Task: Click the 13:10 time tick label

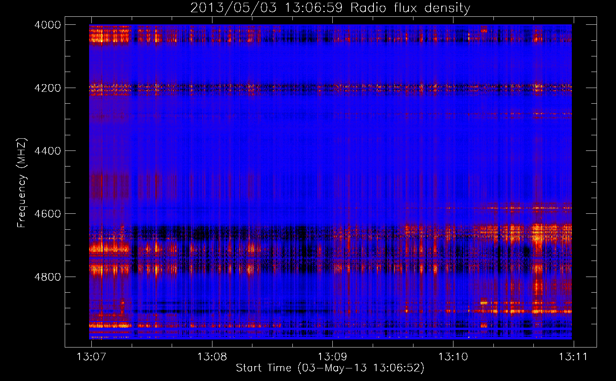Action: [x=453, y=357]
